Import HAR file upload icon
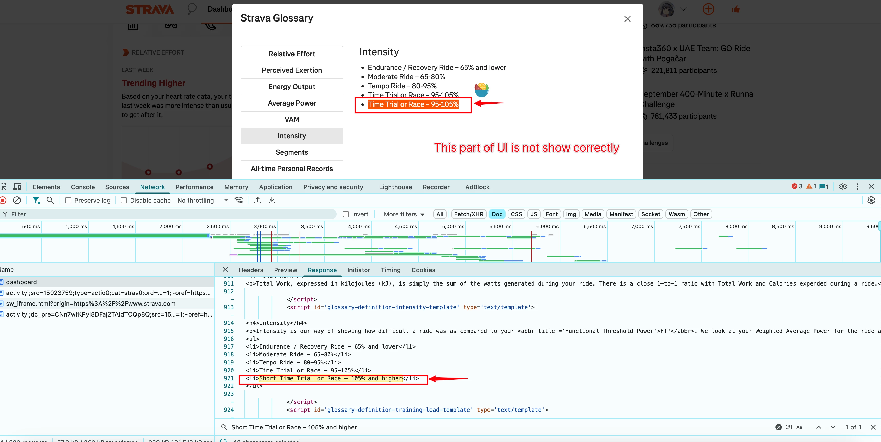 click(x=258, y=200)
